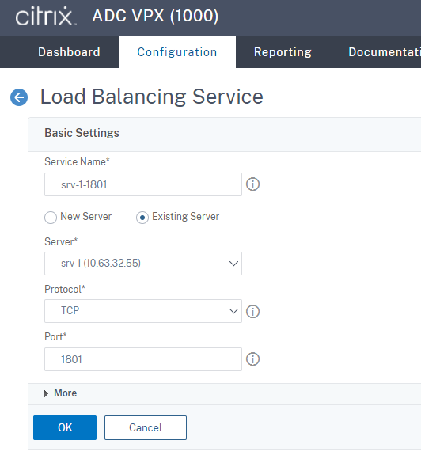The image size is (421, 459).
Task: Open the Documentation tab
Action: [x=384, y=52]
